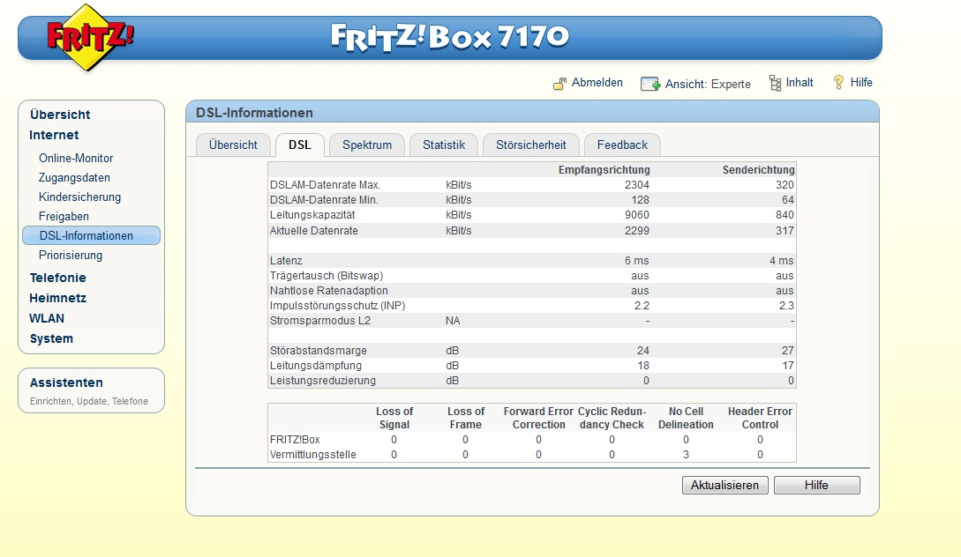The image size is (961, 557).
Task: Log out via the Abmelden link
Action: [597, 83]
